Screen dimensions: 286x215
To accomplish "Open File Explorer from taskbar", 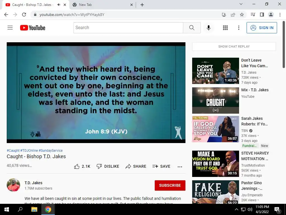I will [x=34, y=209].
